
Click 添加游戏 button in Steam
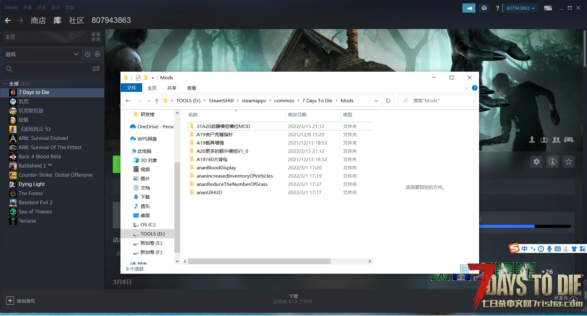(x=20, y=301)
